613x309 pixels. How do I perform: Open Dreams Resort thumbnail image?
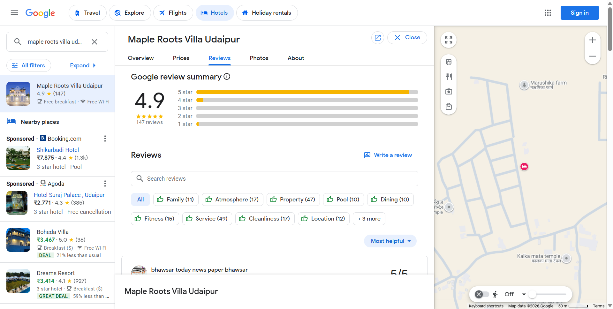tap(19, 281)
